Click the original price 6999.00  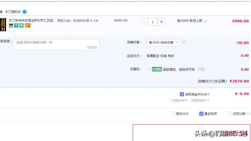click(121, 20)
